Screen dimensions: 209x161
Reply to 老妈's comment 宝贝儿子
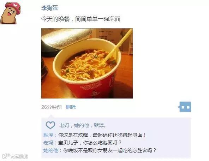click(x=90, y=143)
